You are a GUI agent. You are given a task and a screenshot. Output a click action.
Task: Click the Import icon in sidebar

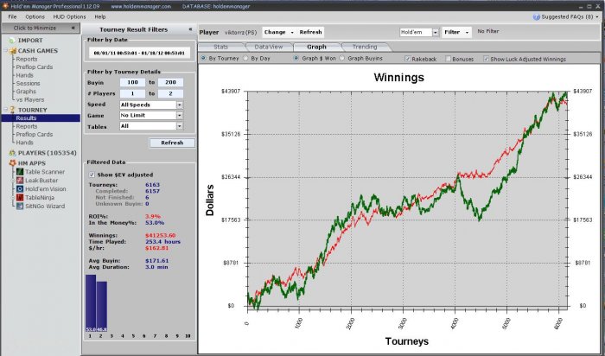12,40
